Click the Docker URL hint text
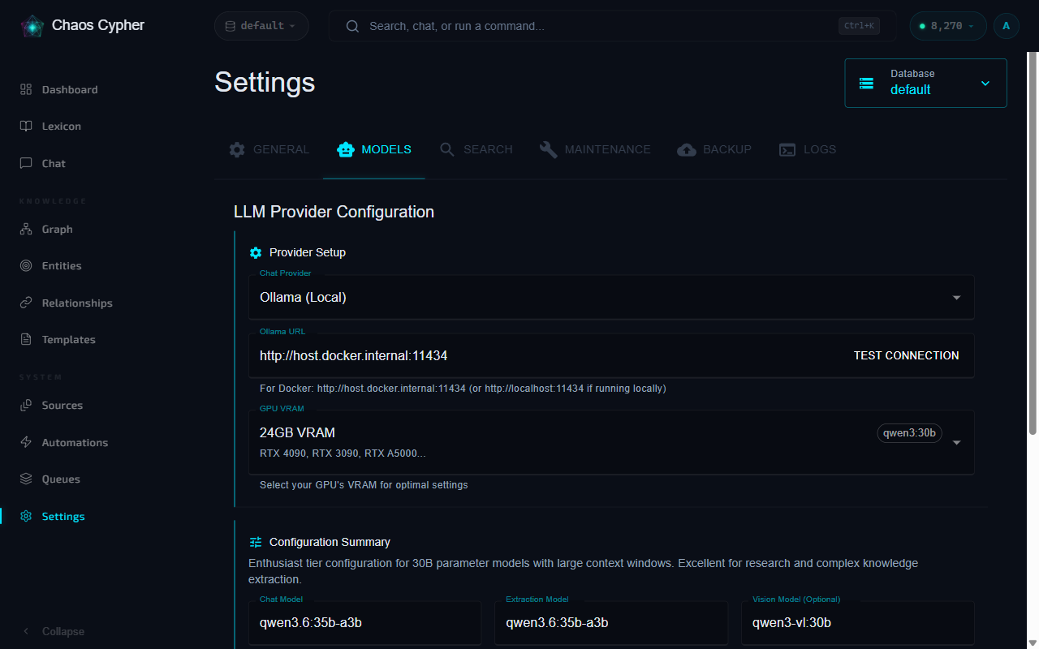The height and width of the screenshot is (649, 1039). (x=463, y=389)
